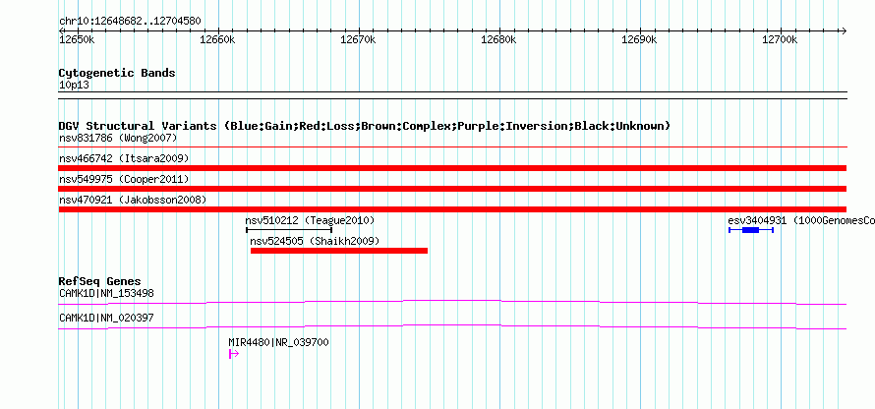Select the 10p13 cytogenetic band label
Screen dimensions: 875x409
(74, 86)
